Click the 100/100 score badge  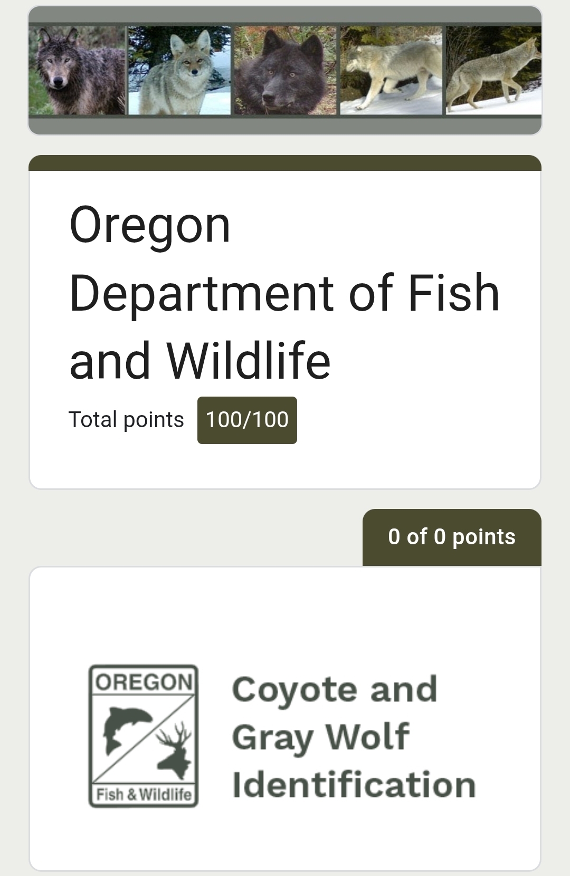247,420
